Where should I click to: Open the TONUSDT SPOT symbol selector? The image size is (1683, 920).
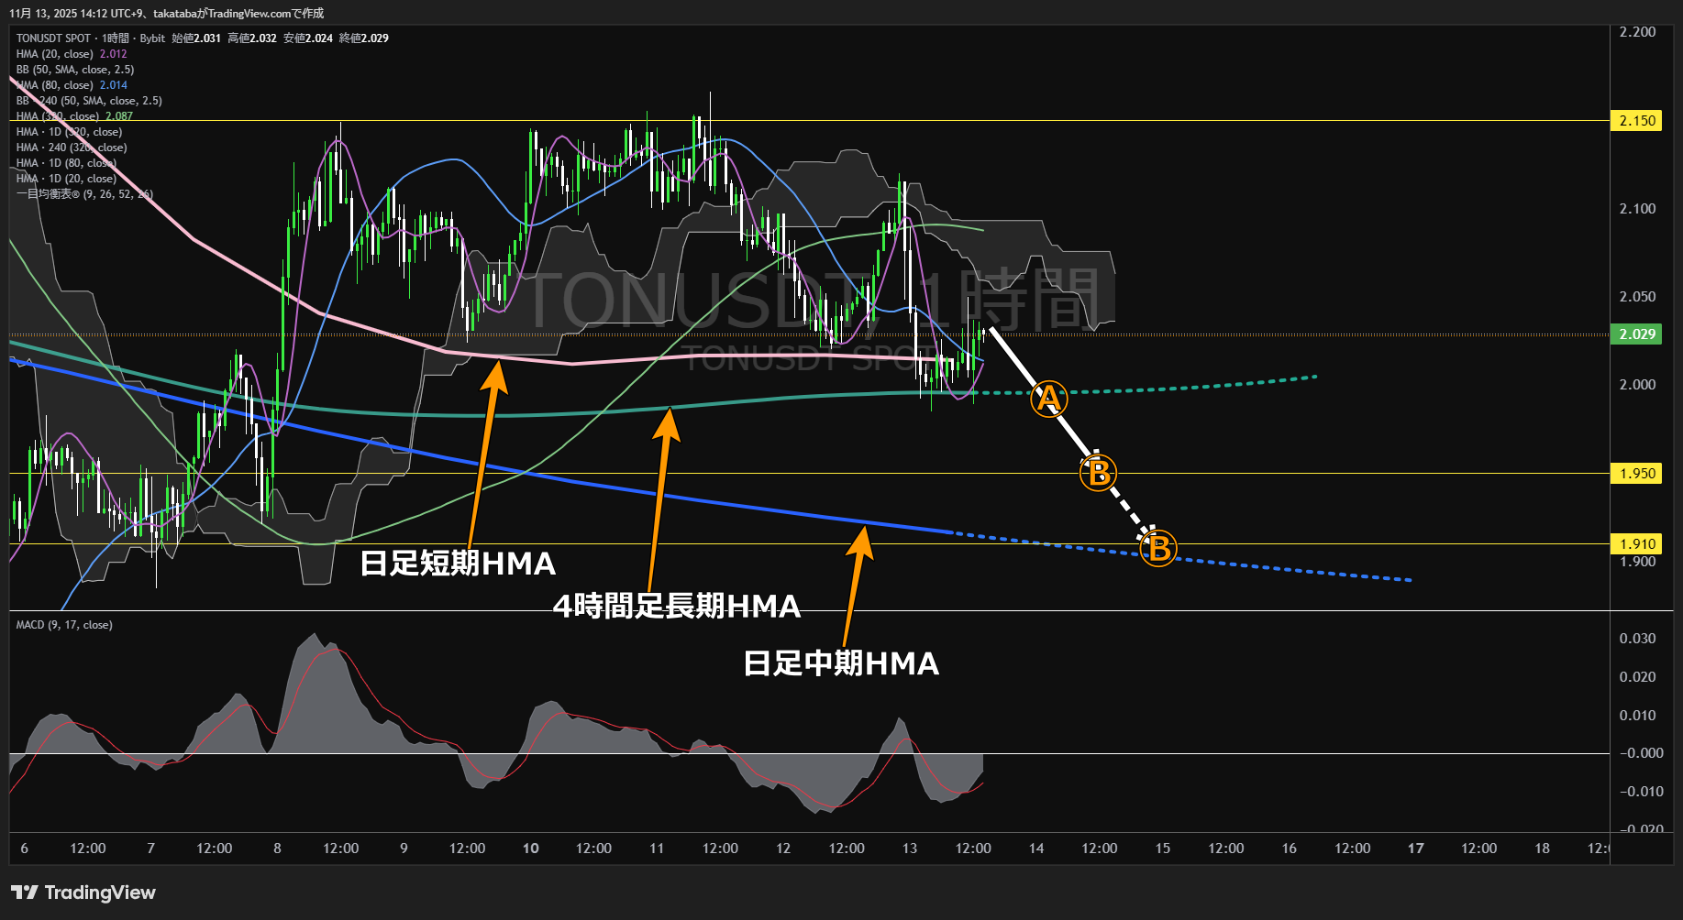point(55,38)
